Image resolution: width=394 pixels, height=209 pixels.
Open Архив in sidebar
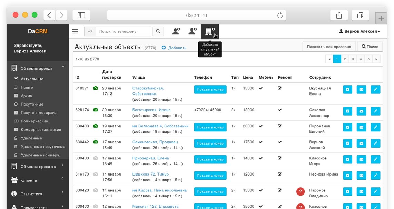[26, 96]
